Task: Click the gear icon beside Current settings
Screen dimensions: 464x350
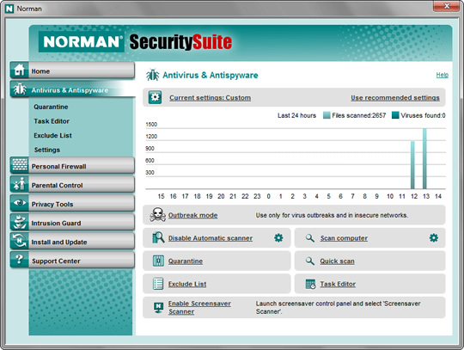Action: click(155, 97)
